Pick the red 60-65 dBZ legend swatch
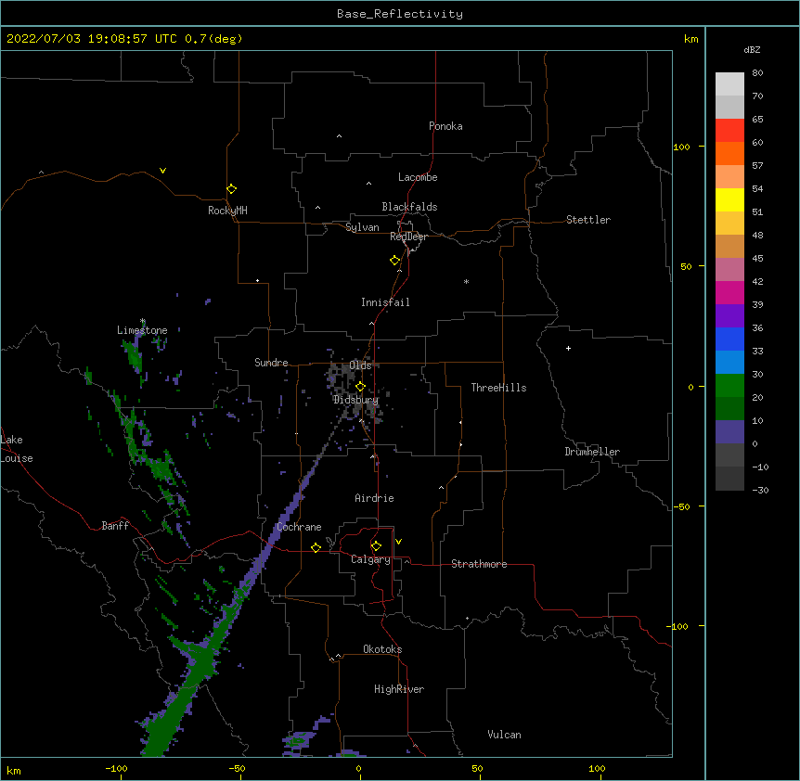The height and width of the screenshot is (781, 800). click(x=729, y=130)
